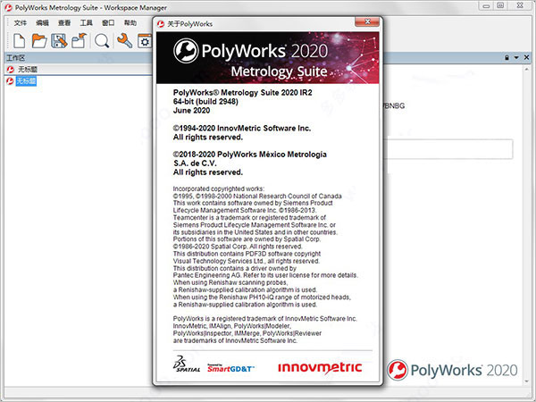This screenshot has height=402, width=536.
Task: Click the Spatial logo in the dialog
Action: click(187, 364)
